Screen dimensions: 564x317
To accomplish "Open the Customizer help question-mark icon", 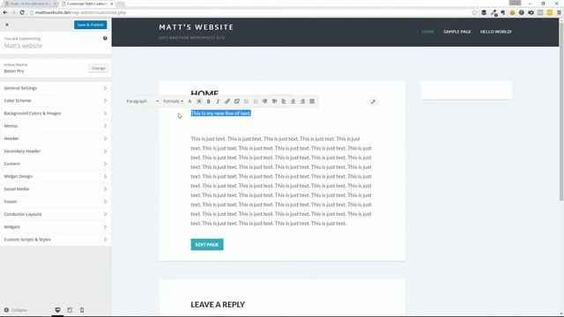I will [x=105, y=38].
